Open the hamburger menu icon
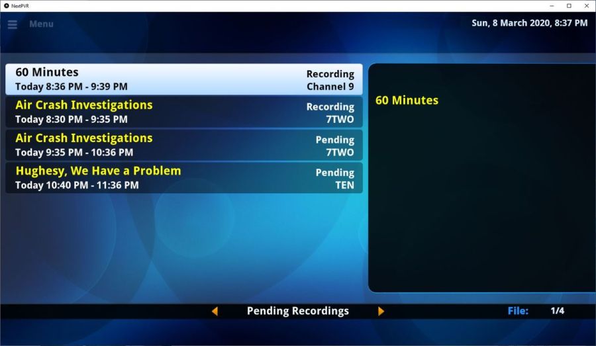This screenshot has height=346, width=596. 12,24
